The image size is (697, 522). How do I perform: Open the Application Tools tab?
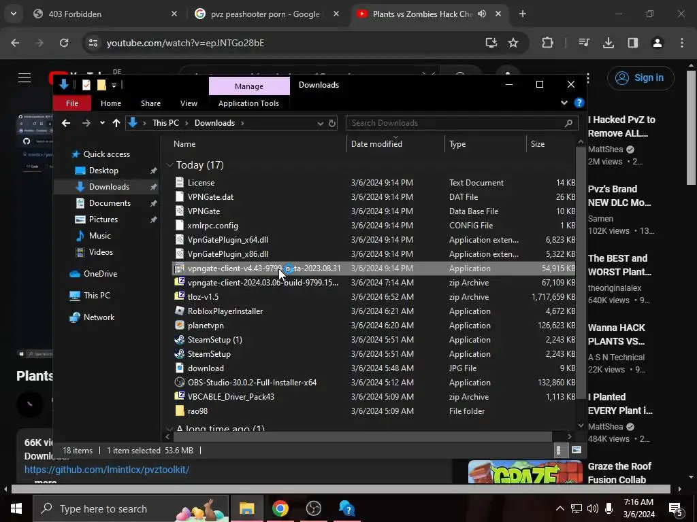coord(248,103)
